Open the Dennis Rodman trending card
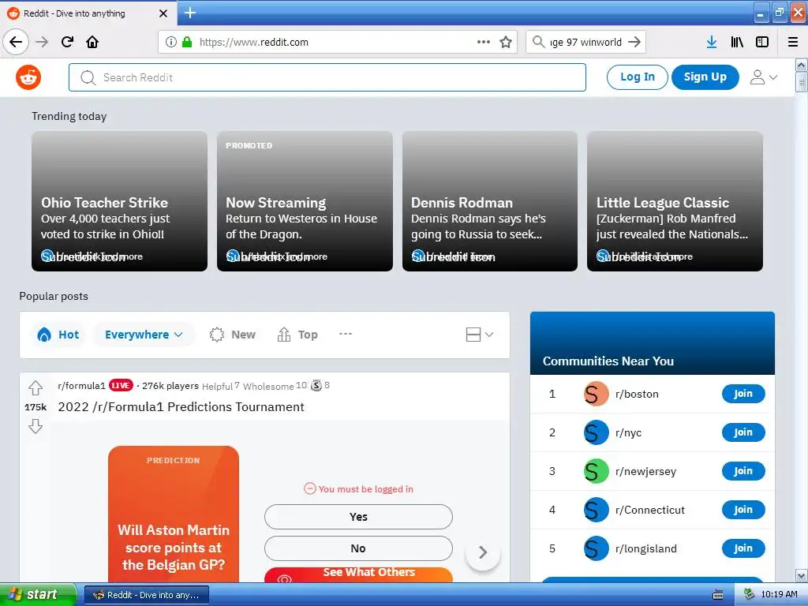 coord(489,201)
